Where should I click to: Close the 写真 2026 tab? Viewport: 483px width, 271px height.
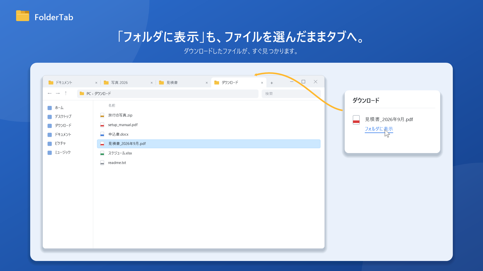point(152,83)
